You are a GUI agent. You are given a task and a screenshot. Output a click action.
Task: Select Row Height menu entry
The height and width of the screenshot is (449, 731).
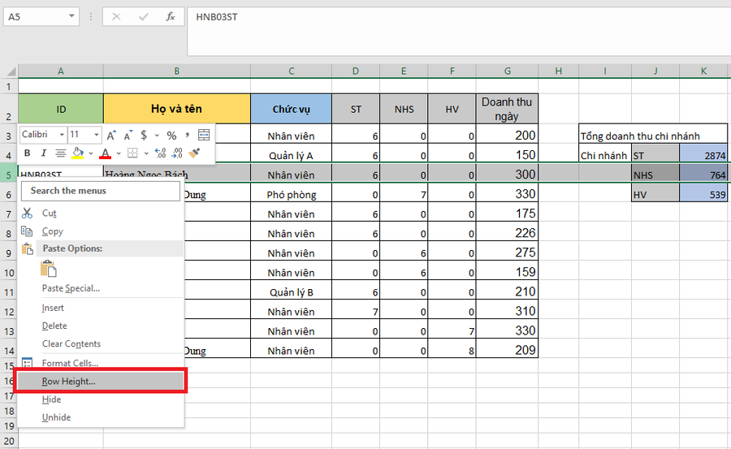point(101,381)
